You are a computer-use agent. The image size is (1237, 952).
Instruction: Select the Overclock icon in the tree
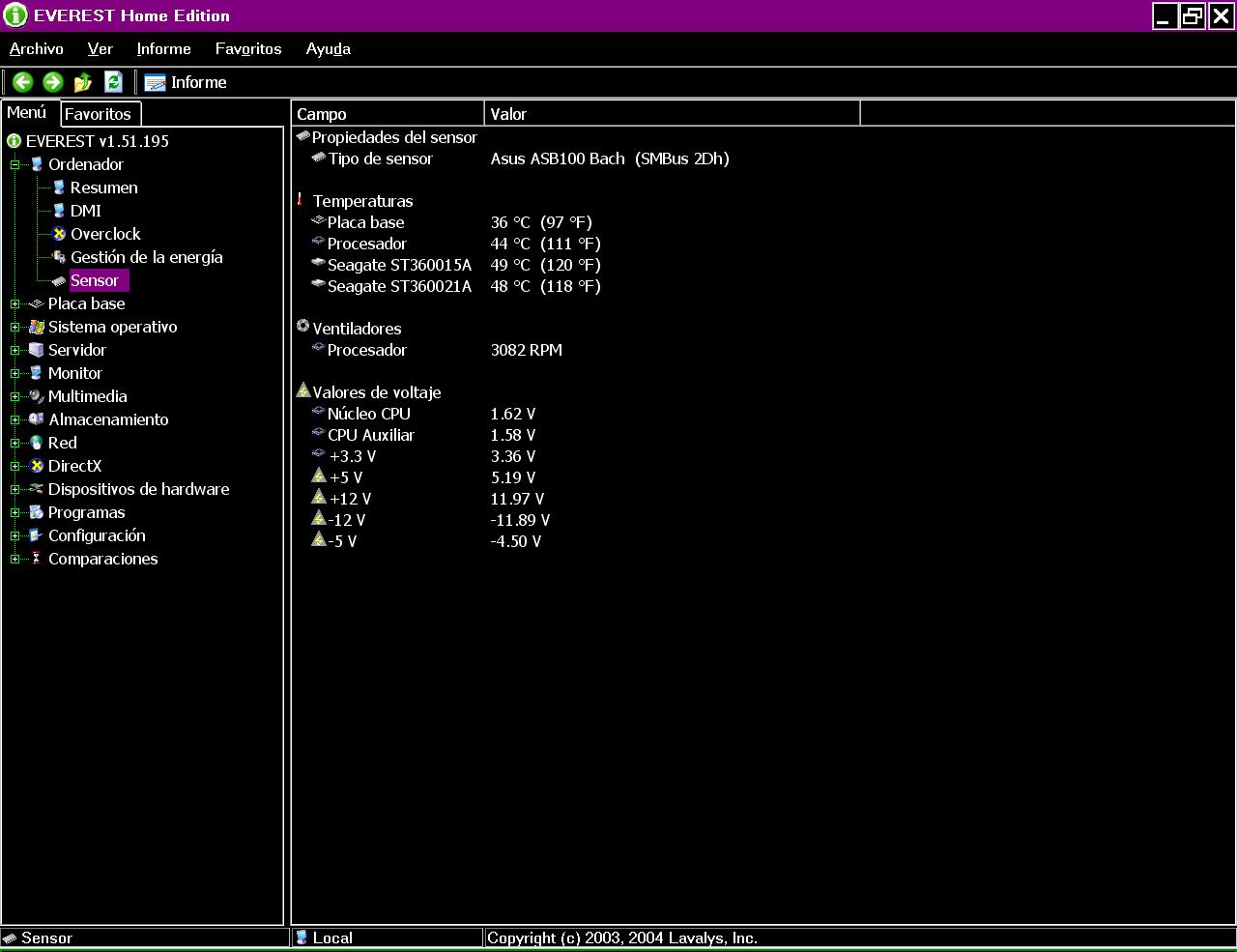coord(59,234)
